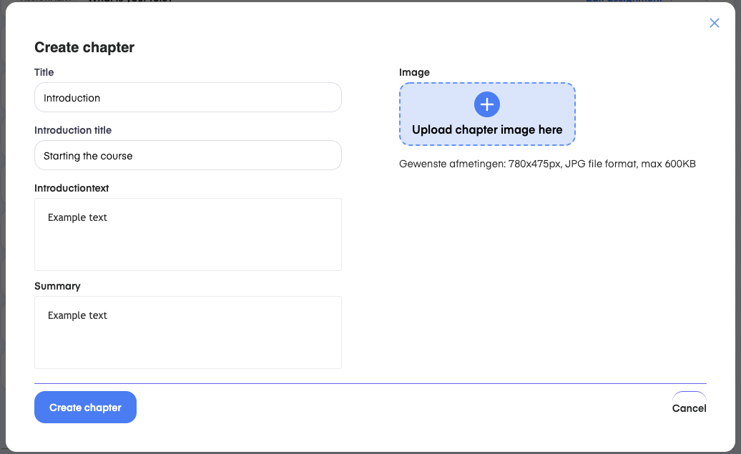Click the Image label above upload box
741x454 pixels.
414,72
